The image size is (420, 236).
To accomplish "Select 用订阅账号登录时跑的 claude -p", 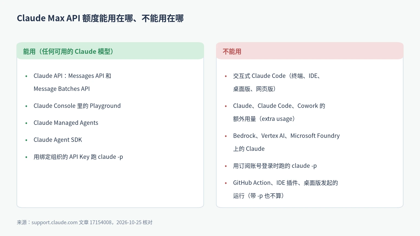I will (275, 166).
